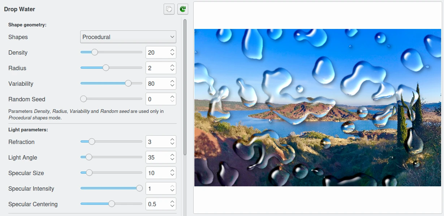444x216 pixels.
Task: Click the Refraction value field
Action: coord(158,142)
